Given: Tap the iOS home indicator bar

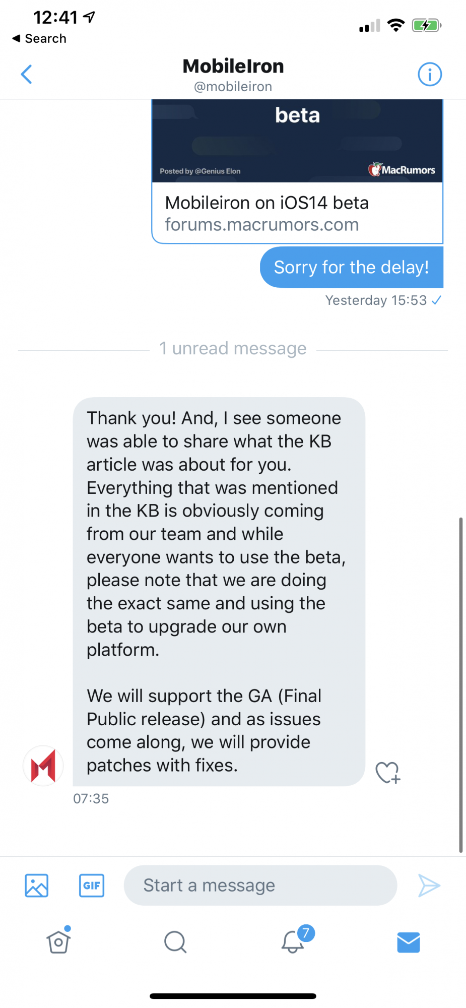Looking at the screenshot, I should point(233,996).
